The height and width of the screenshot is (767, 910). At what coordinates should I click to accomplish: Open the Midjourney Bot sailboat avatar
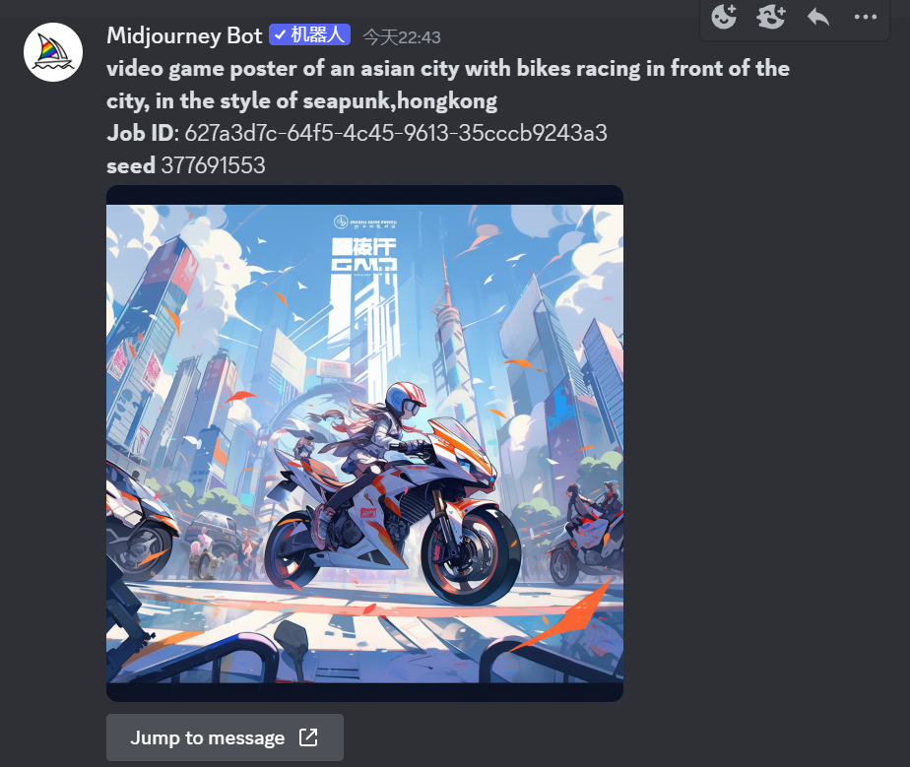tap(53, 52)
